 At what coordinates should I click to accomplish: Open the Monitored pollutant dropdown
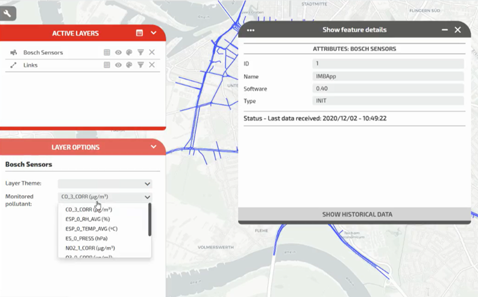(x=105, y=197)
